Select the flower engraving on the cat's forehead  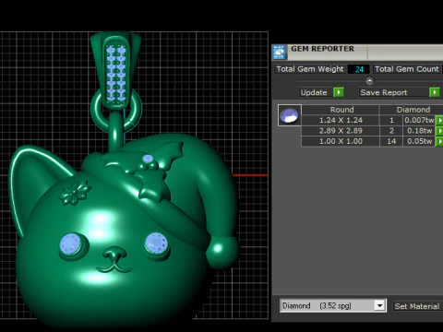pyautogui.click(x=75, y=193)
